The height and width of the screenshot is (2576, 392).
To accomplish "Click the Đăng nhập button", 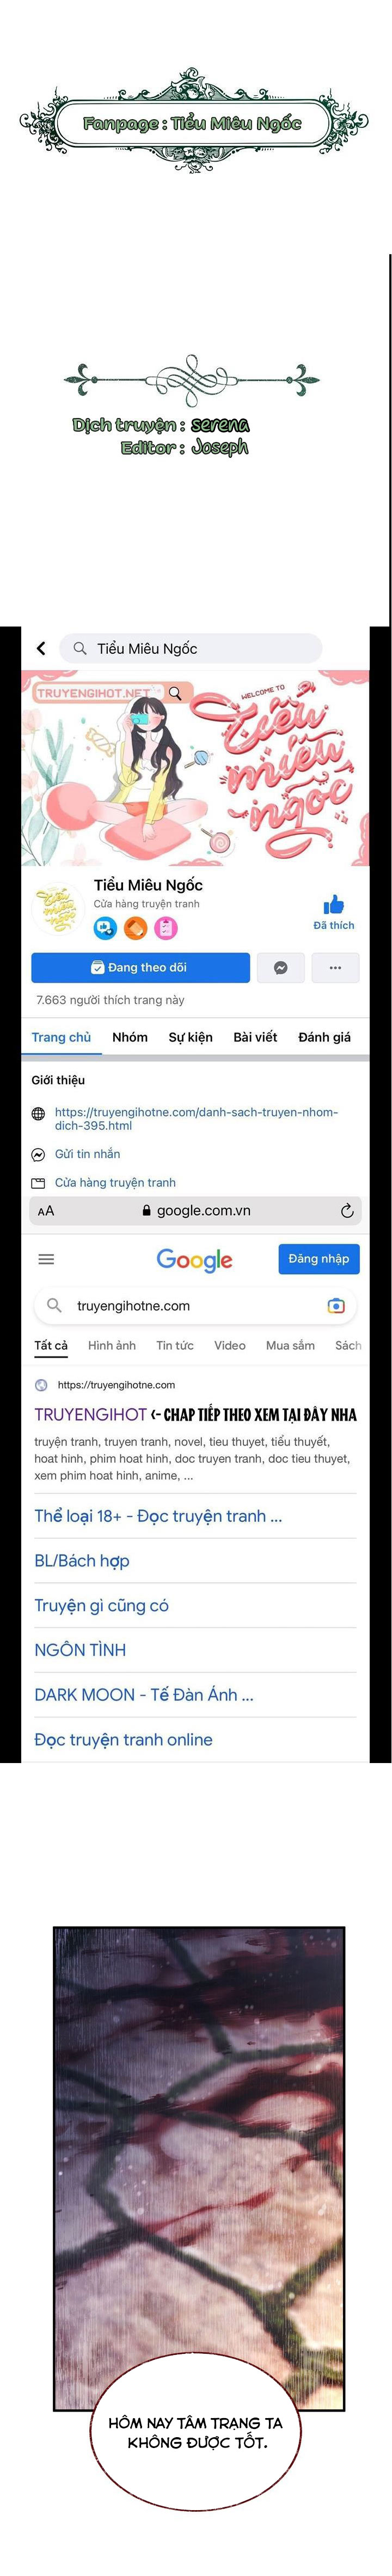I will (319, 1259).
